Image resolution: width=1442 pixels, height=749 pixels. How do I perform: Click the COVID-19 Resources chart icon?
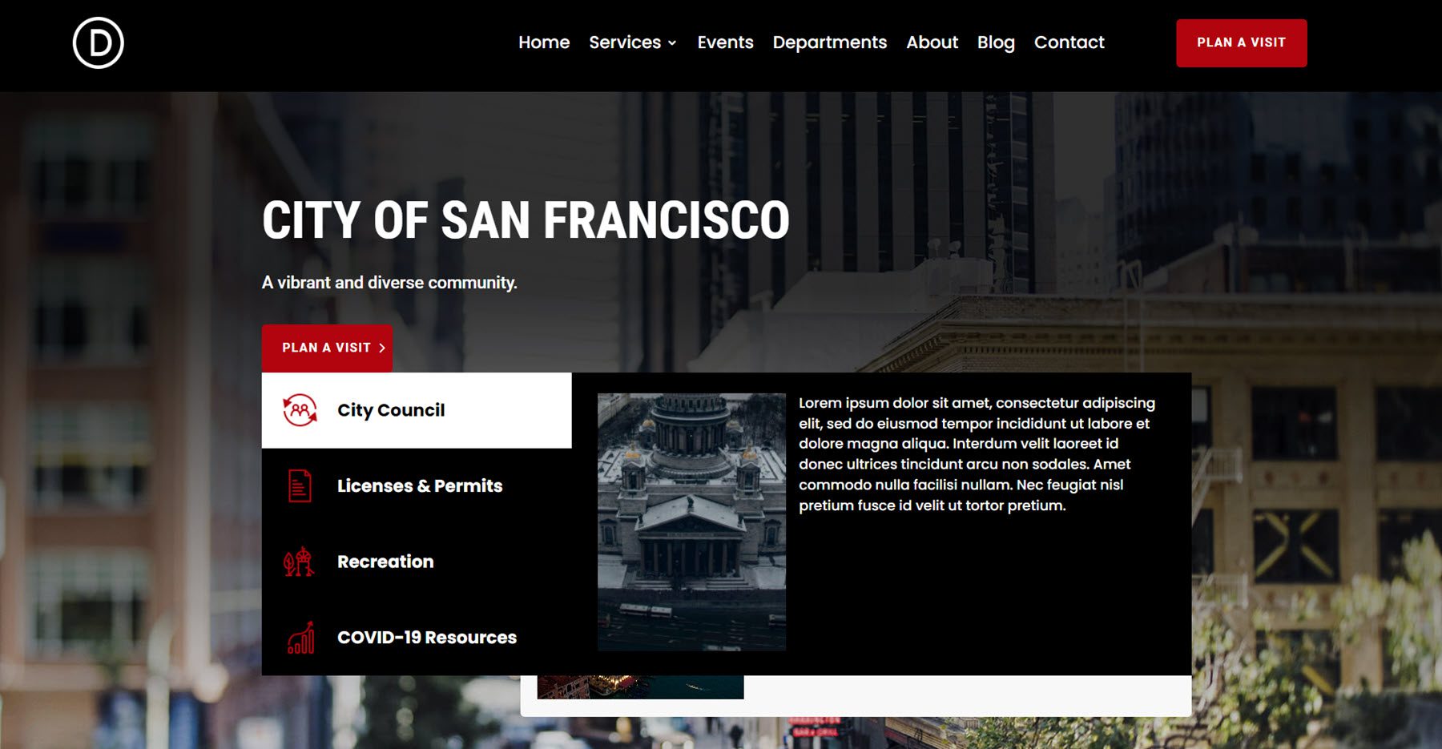301,638
